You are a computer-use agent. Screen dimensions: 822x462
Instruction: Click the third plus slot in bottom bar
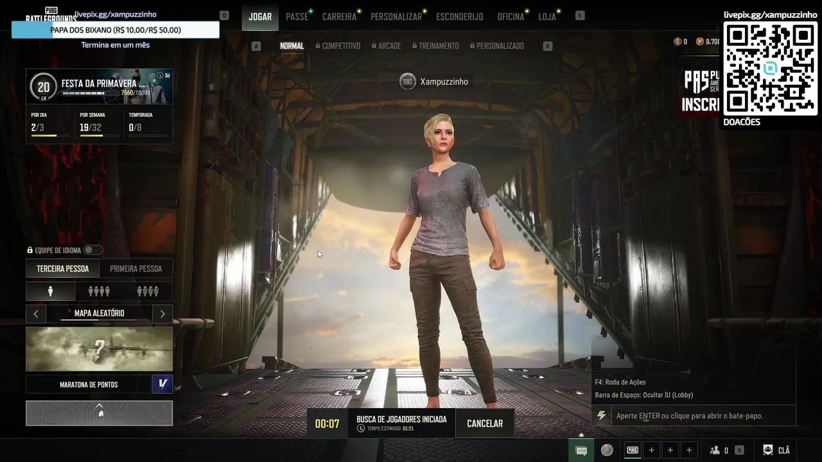pyautogui.click(x=689, y=450)
